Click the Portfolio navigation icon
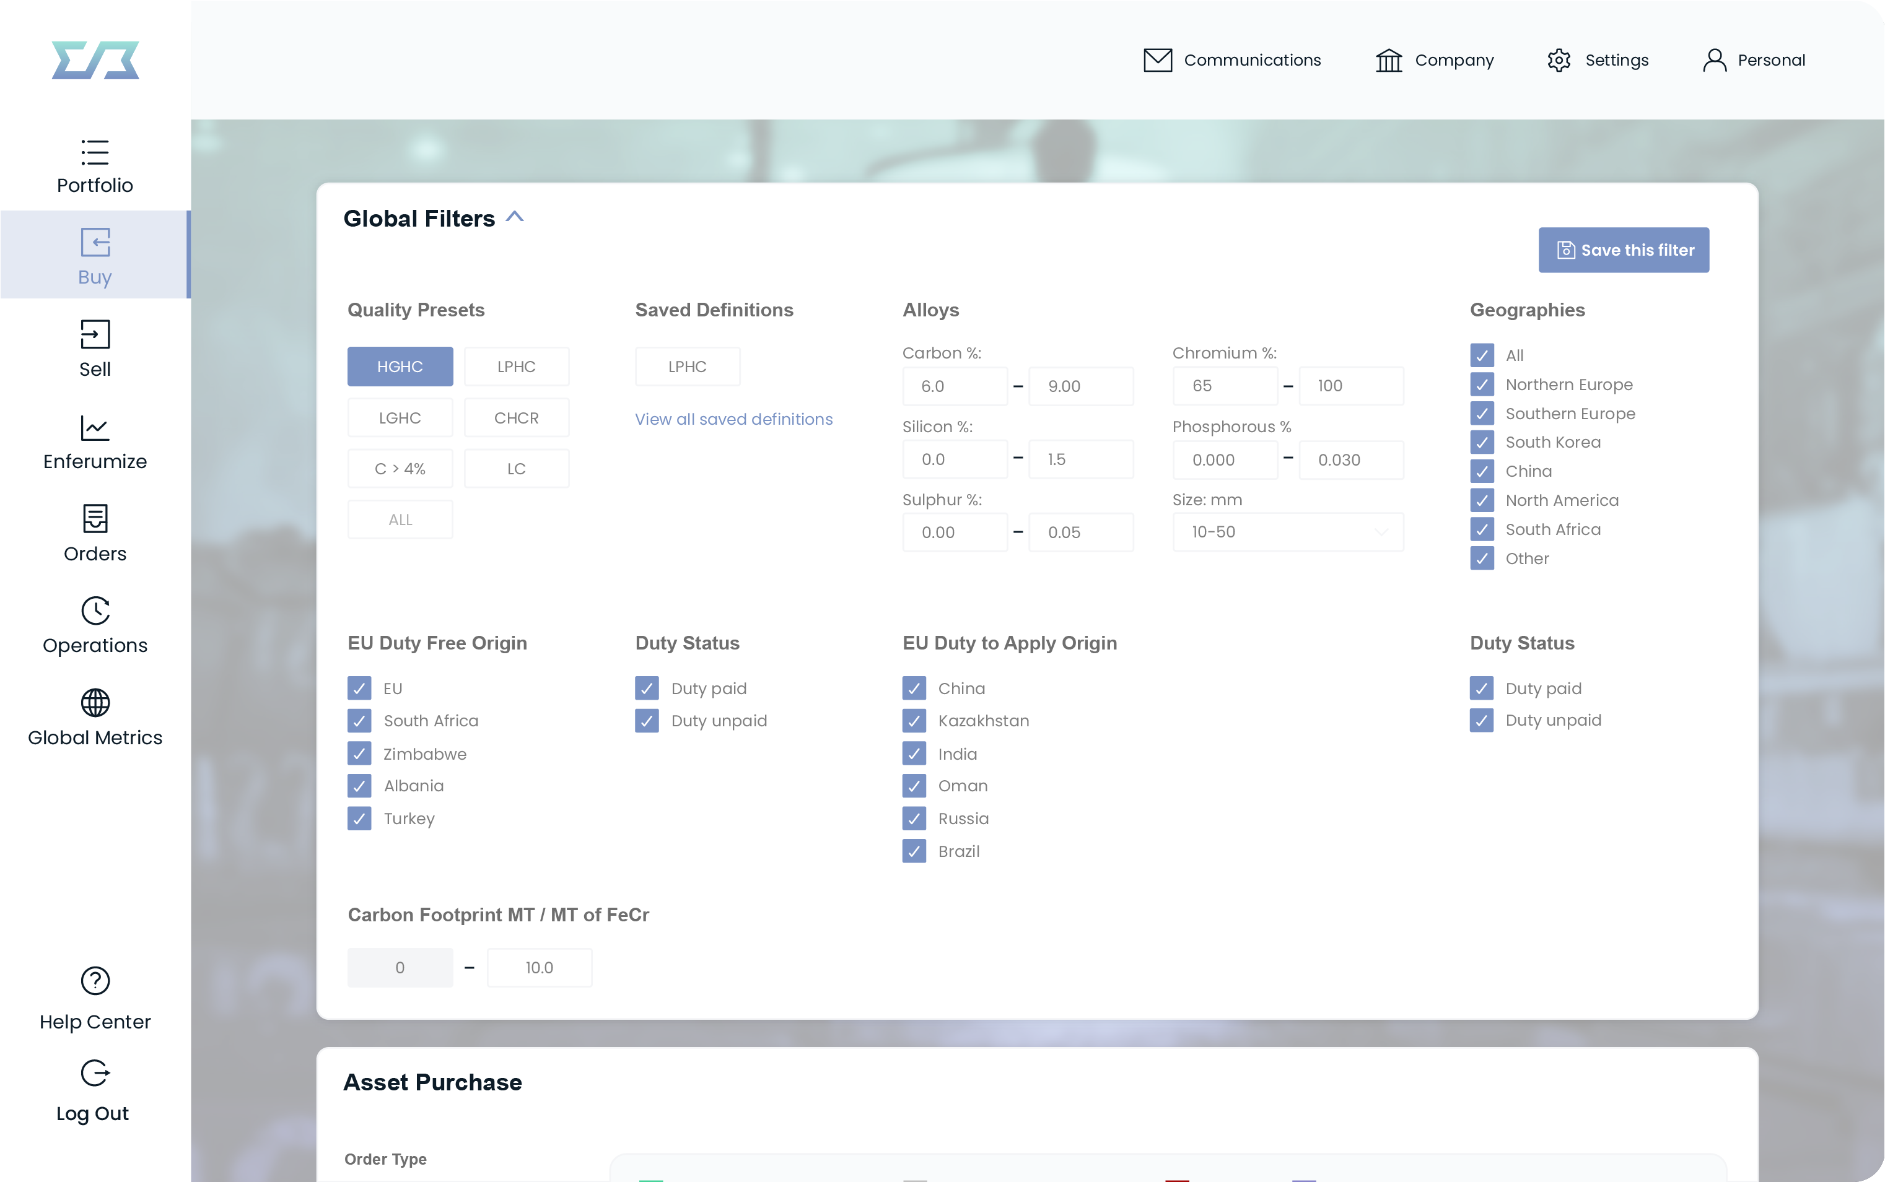 pyautogui.click(x=94, y=151)
